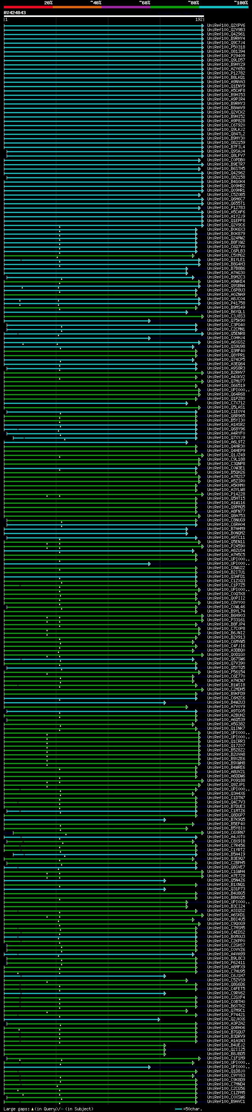Click the arrowhead of UniRef100_B6YQL1 alignment
252x1112 pixels.
point(187,312)
